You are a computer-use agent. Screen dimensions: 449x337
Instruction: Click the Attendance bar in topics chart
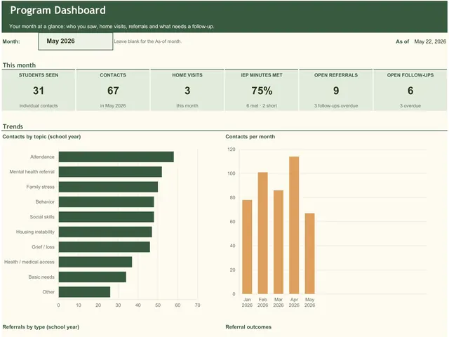[x=116, y=157]
